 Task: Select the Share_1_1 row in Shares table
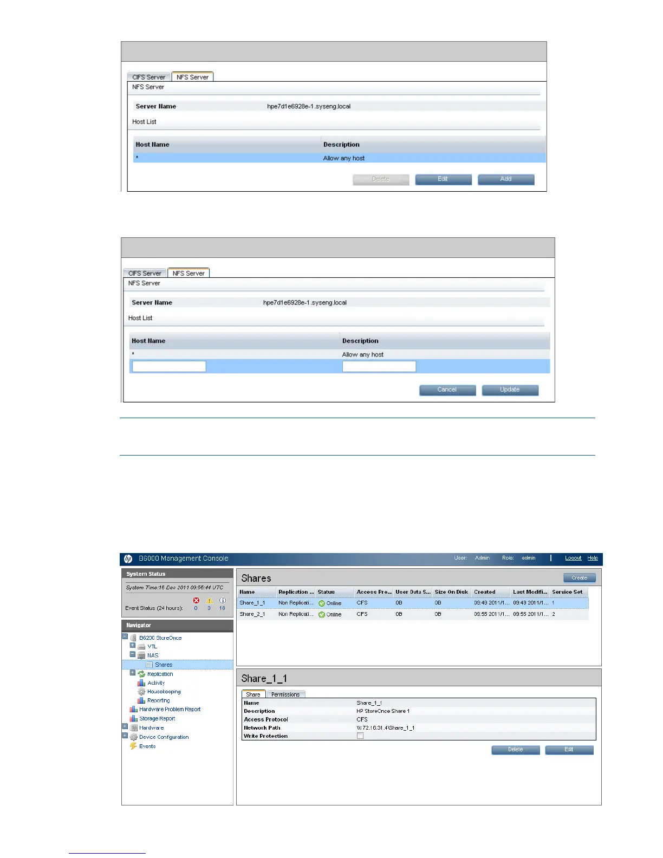click(413, 603)
